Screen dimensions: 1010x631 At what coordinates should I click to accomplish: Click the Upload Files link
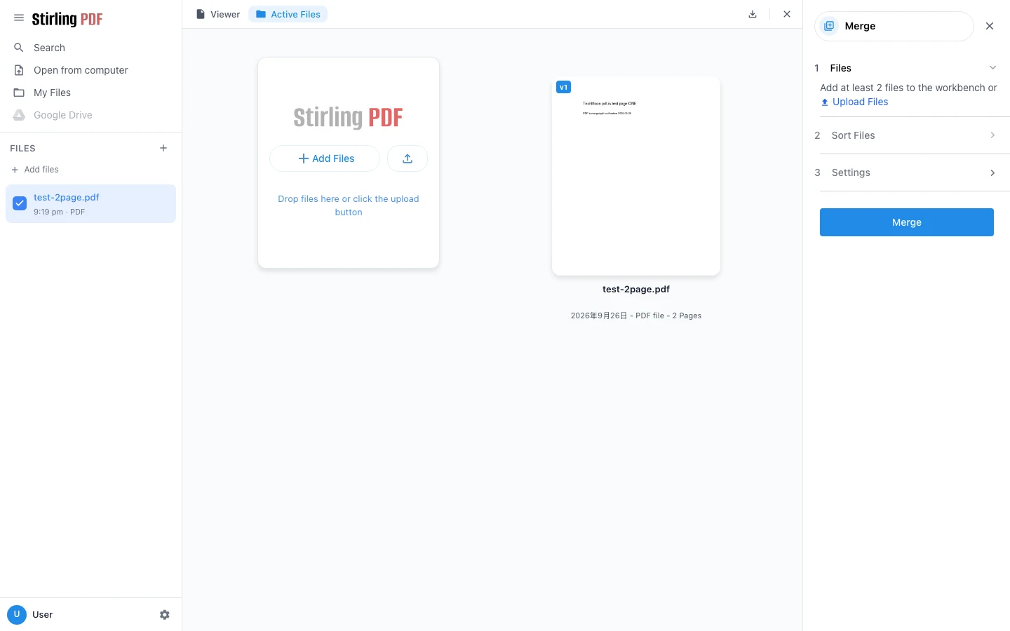[x=854, y=102]
